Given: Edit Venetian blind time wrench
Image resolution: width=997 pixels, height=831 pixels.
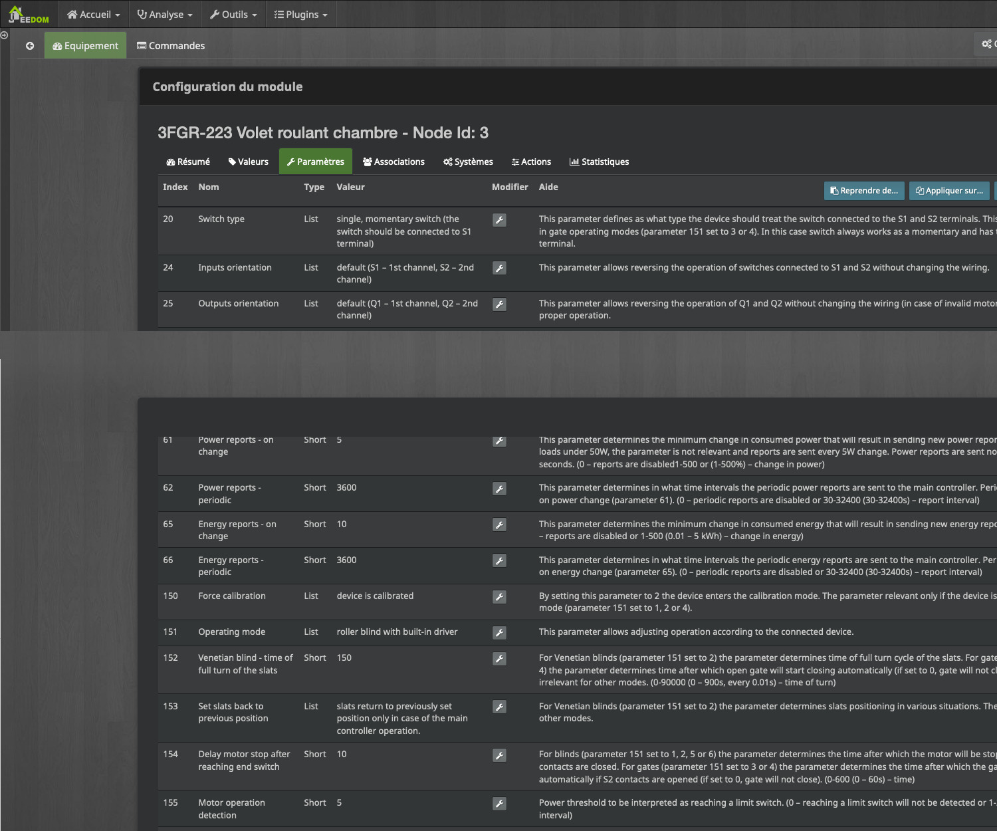Looking at the screenshot, I should [499, 659].
